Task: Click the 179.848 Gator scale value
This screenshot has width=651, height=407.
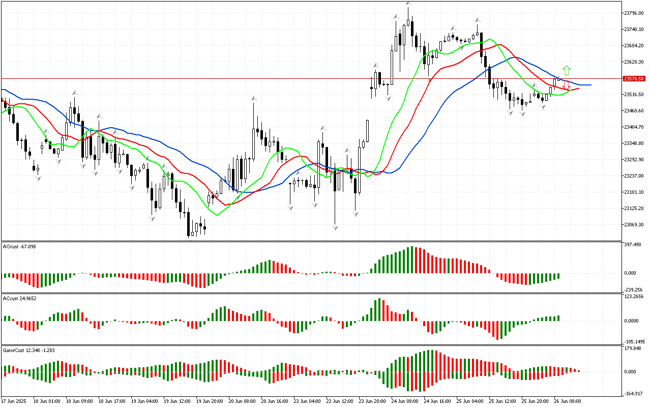Action: tap(633, 348)
